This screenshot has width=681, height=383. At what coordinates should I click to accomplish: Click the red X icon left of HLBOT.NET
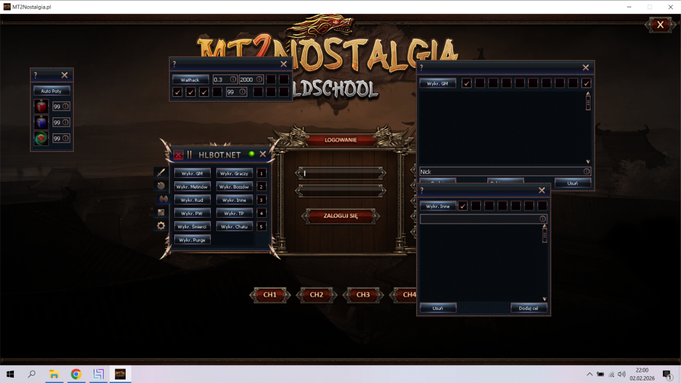tap(178, 155)
